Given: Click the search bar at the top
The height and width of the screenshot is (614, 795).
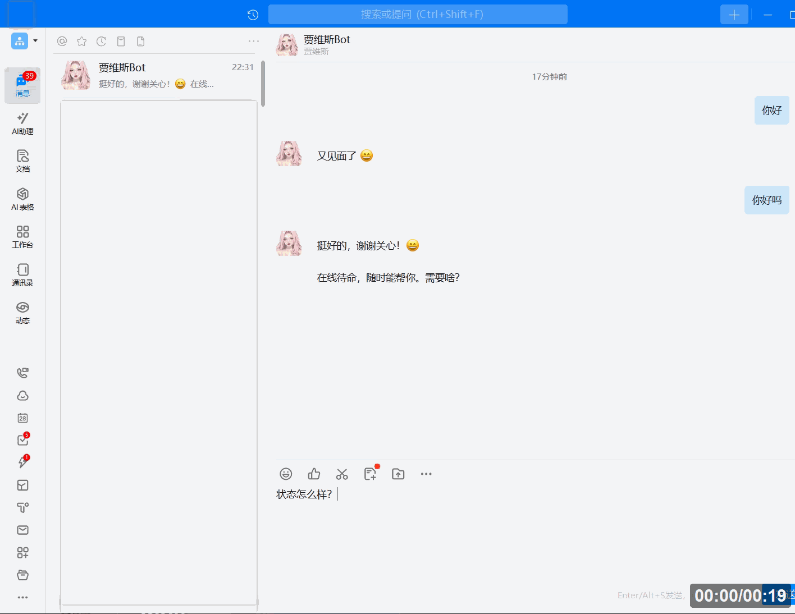Looking at the screenshot, I should click(x=418, y=14).
